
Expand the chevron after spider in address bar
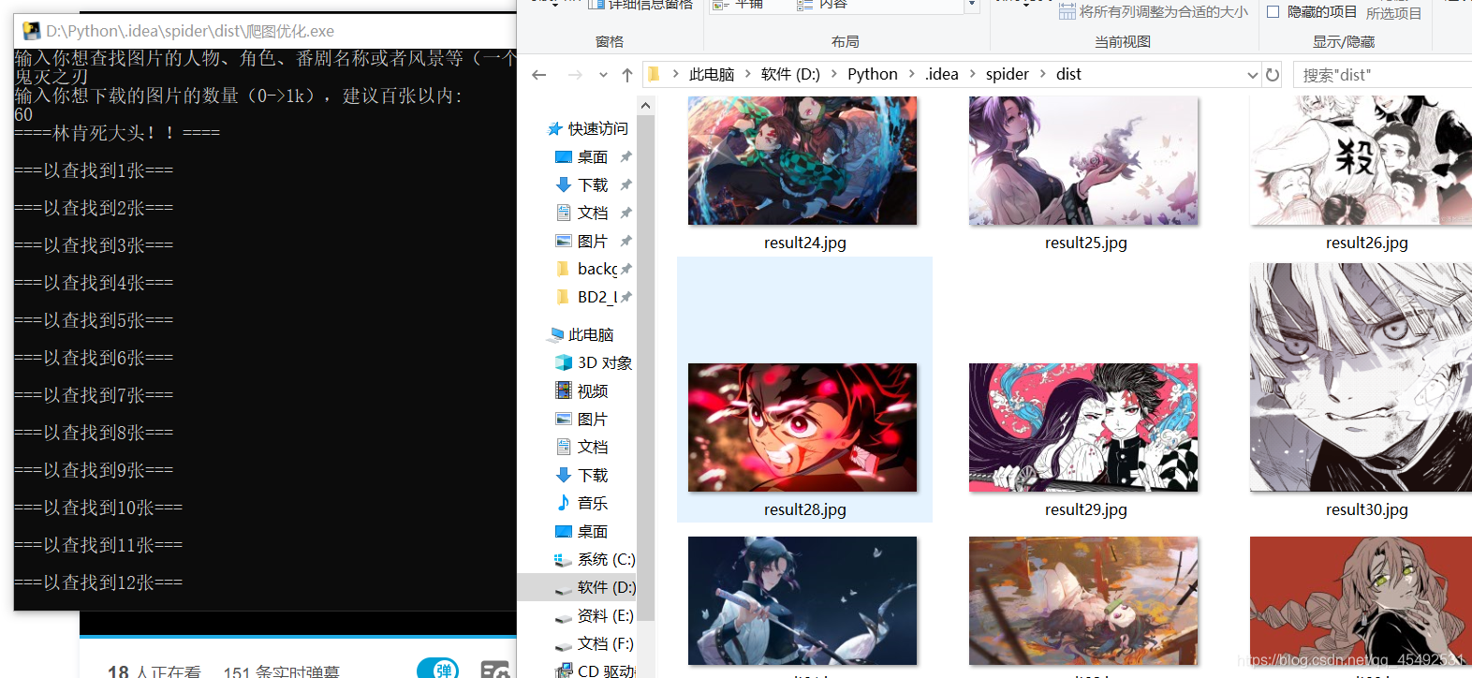pos(1042,74)
